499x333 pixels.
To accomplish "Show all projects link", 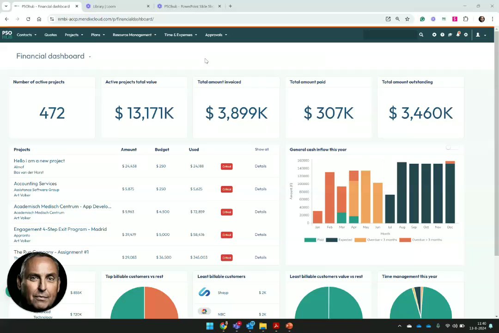I will (262, 149).
